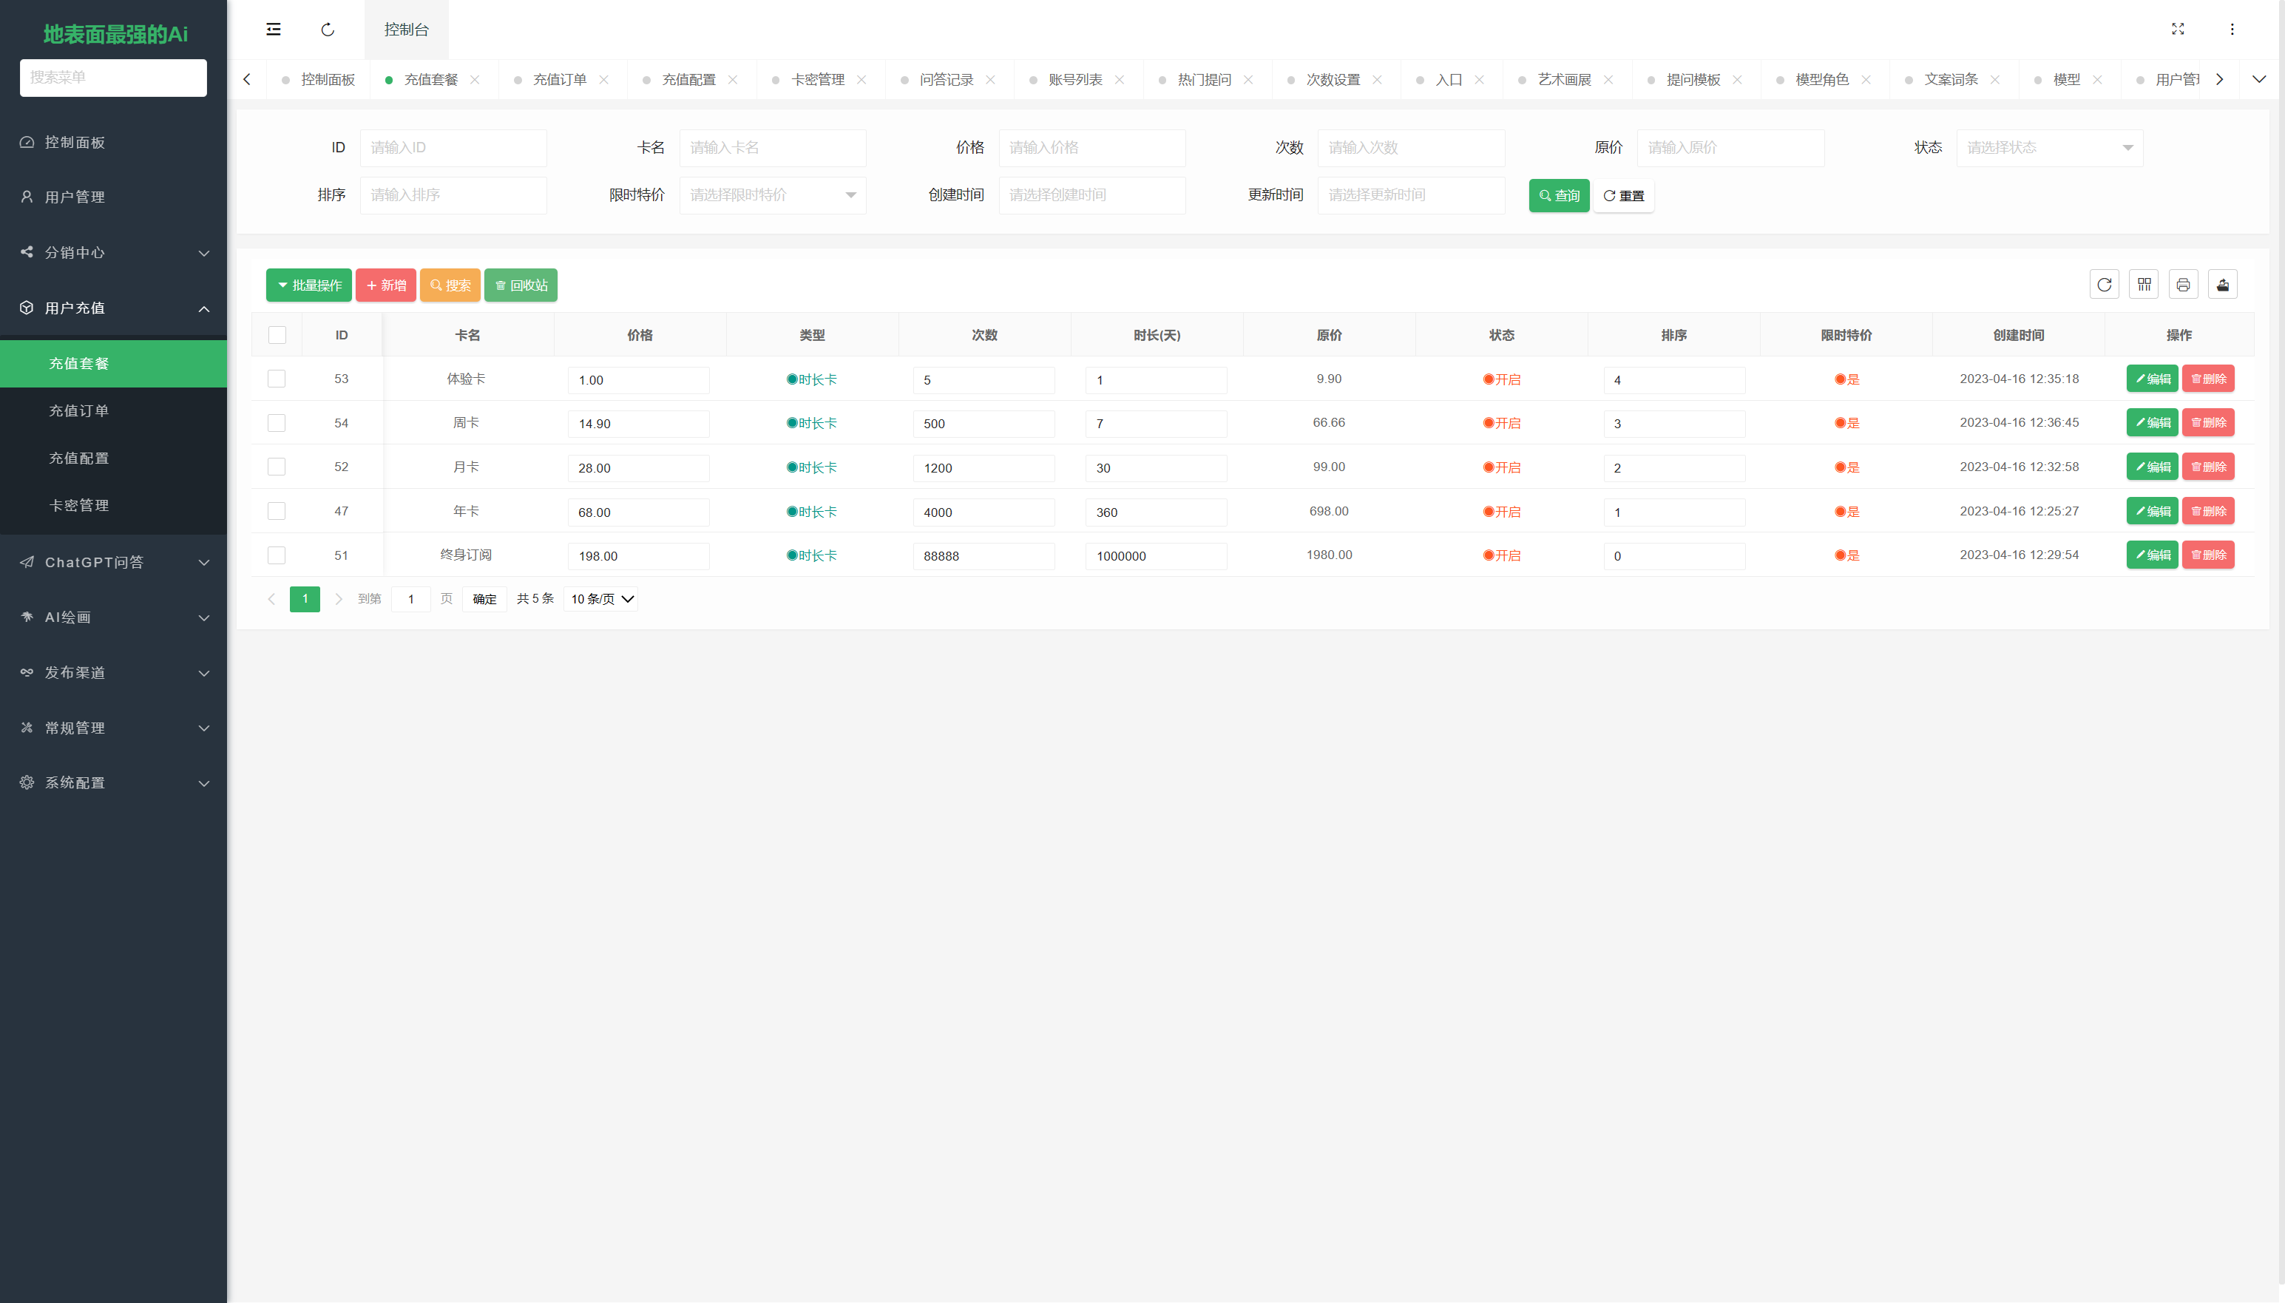Screen dimensions: 2285x1303
Task: Toggle the 开启 status for 体验卡
Action: coord(1501,379)
